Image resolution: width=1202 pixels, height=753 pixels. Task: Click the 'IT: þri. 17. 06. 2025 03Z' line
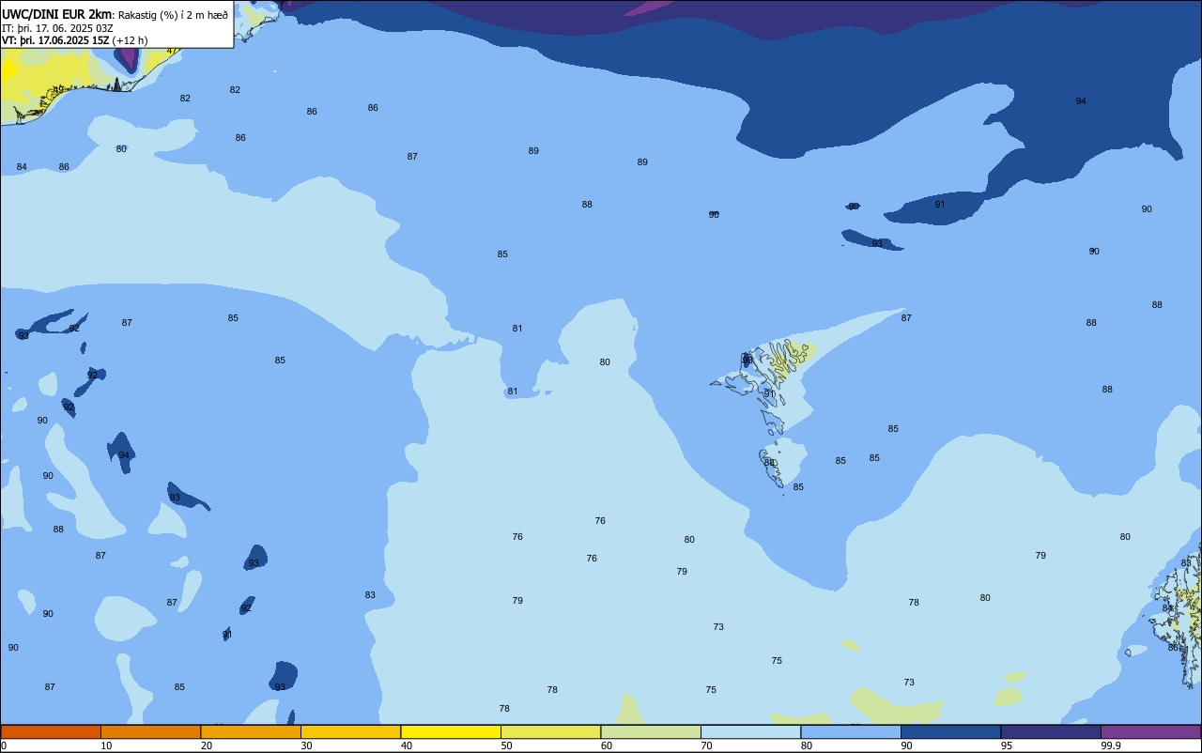click(x=57, y=28)
